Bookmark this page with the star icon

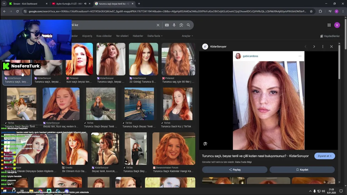click(311, 11)
